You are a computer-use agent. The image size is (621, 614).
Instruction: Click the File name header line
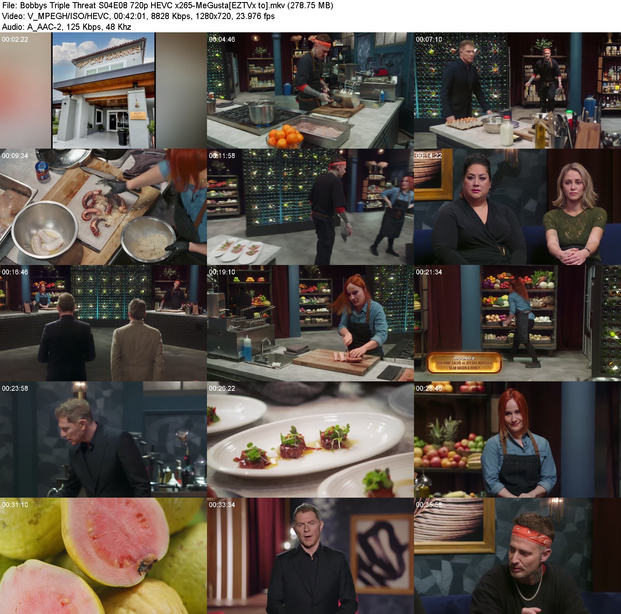pos(168,5)
